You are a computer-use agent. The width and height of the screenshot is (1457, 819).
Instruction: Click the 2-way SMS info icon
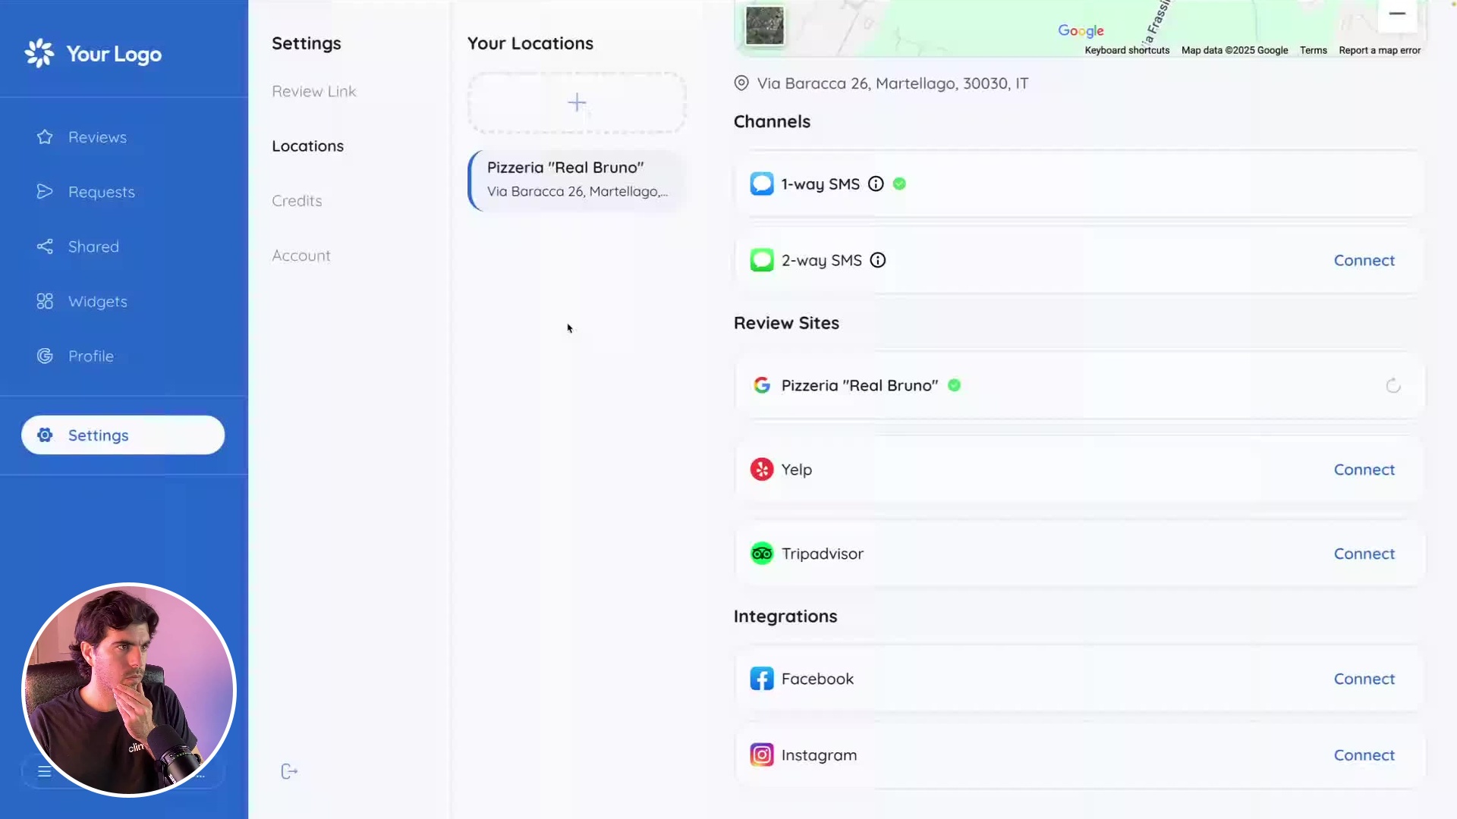[878, 261]
